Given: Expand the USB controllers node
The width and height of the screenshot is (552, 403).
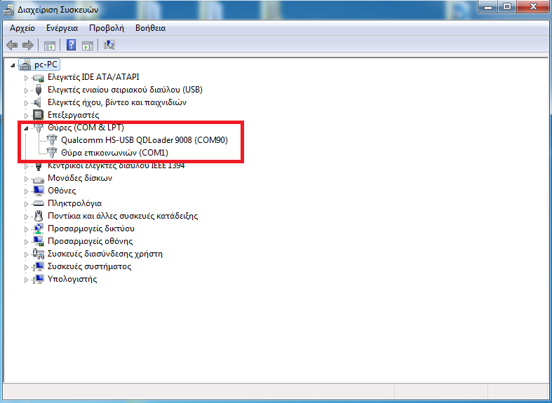Looking at the screenshot, I should coord(26,90).
